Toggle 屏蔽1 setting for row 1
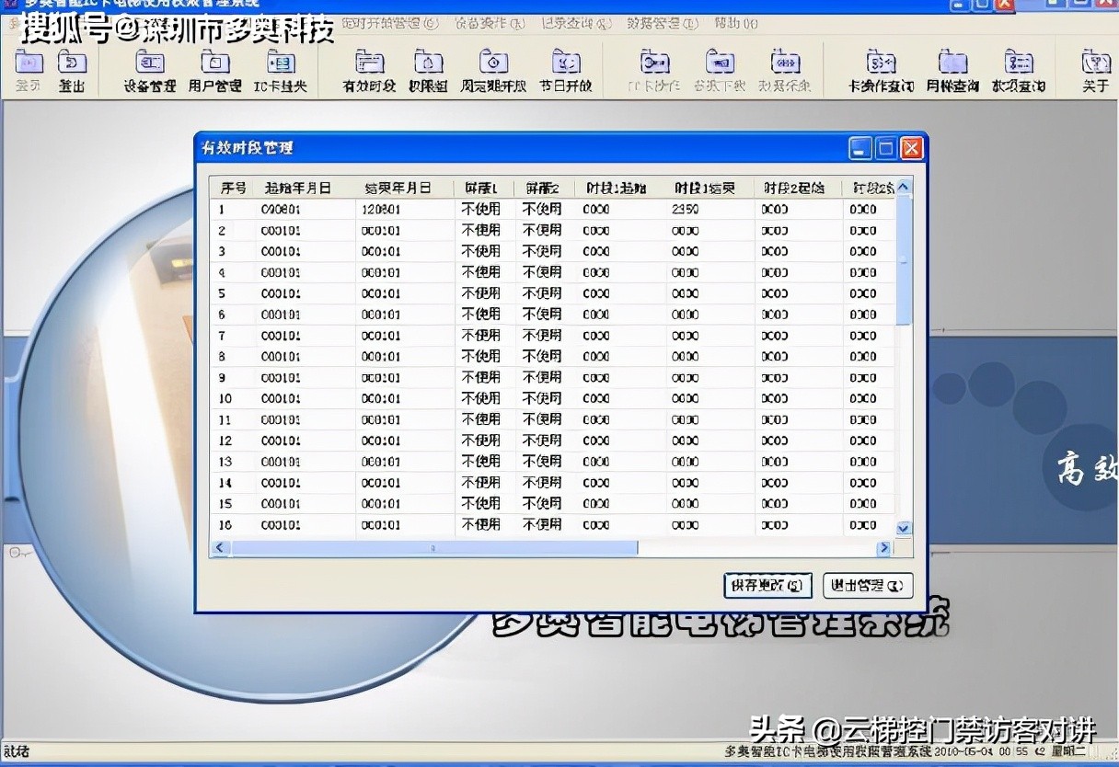 pos(481,209)
